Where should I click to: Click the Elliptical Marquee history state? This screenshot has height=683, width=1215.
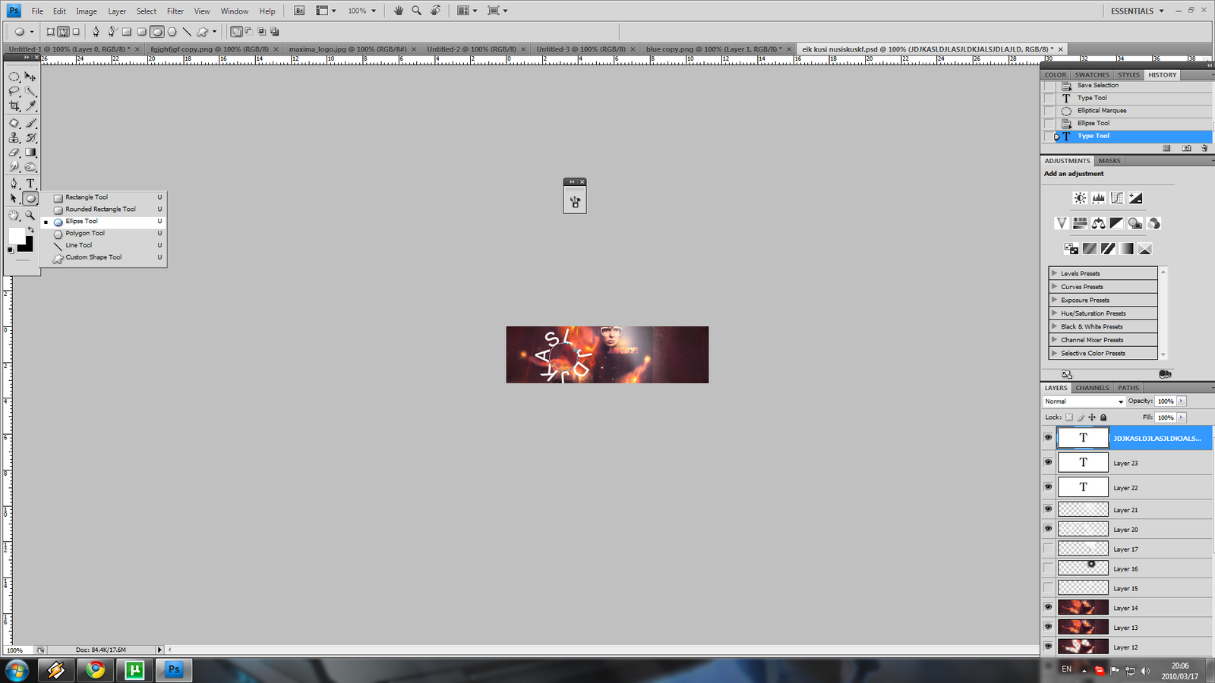coord(1101,111)
